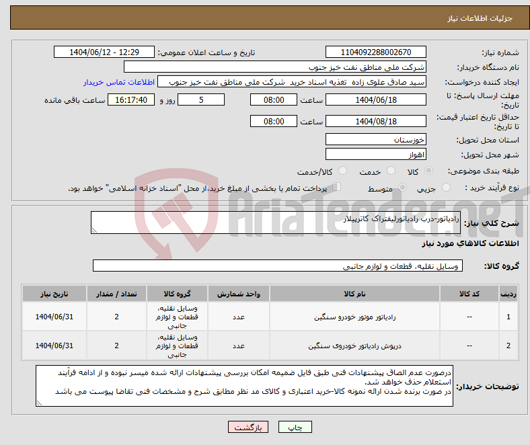The height and width of the screenshot is (445, 530).
Task: Click item name رادیاتور موتور خودرو سنگین
Action: [354, 317]
